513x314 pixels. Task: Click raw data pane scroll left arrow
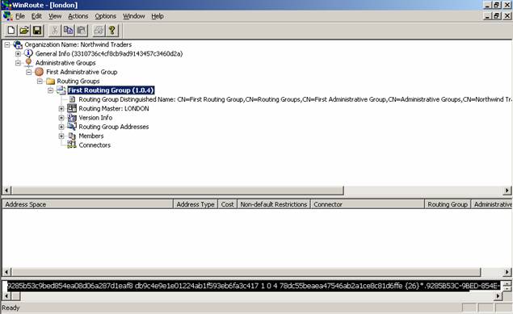pyautogui.click(x=6, y=296)
